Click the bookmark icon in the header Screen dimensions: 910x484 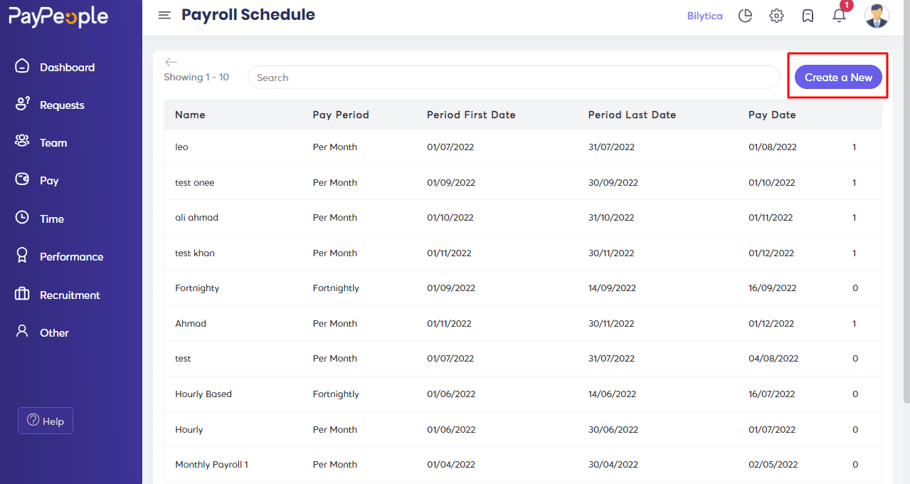[808, 15]
